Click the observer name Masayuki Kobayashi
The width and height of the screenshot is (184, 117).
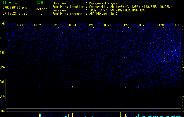[x=105, y=3]
